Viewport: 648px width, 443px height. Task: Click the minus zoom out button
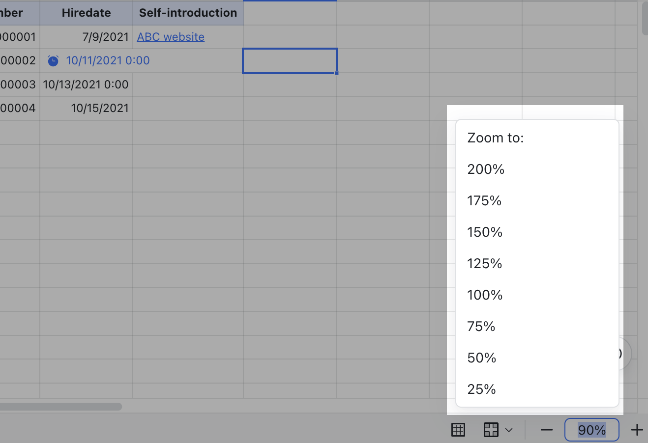pos(546,430)
